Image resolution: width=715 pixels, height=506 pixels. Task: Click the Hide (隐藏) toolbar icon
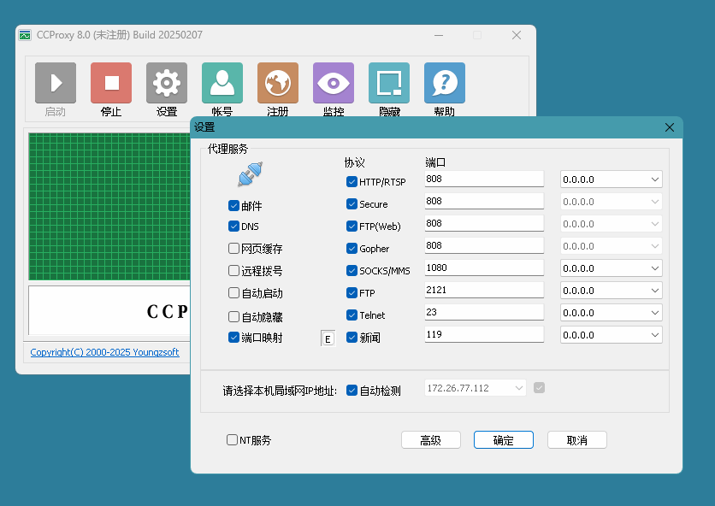click(x=389, y=83)
